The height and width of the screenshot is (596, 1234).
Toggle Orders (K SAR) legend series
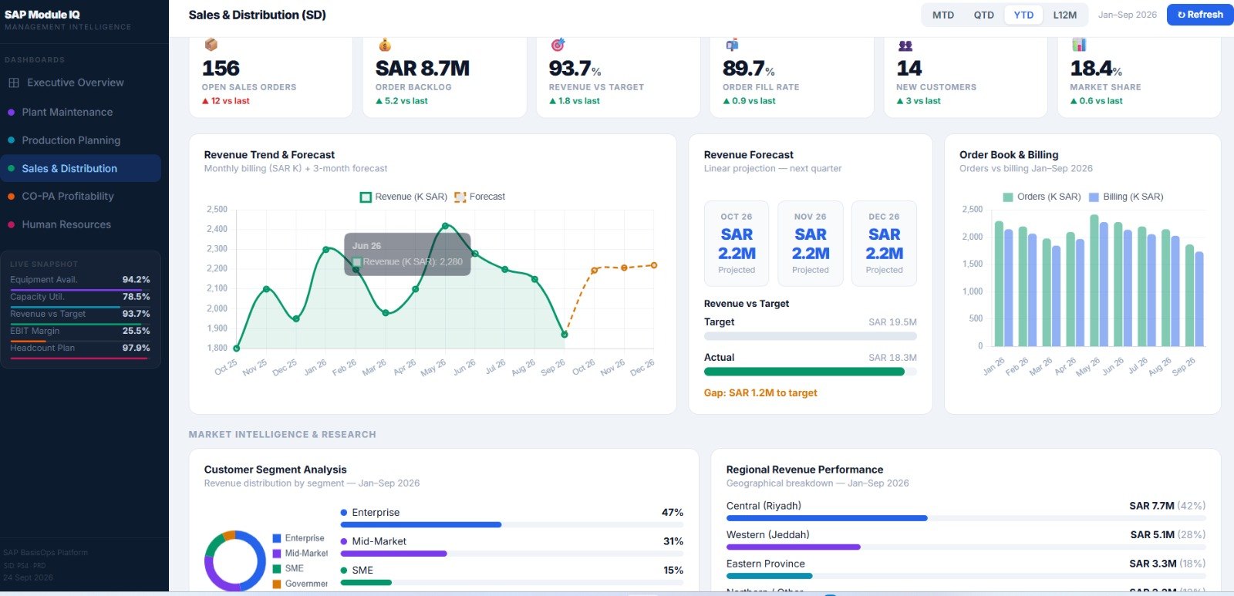tap(1041, 197)
